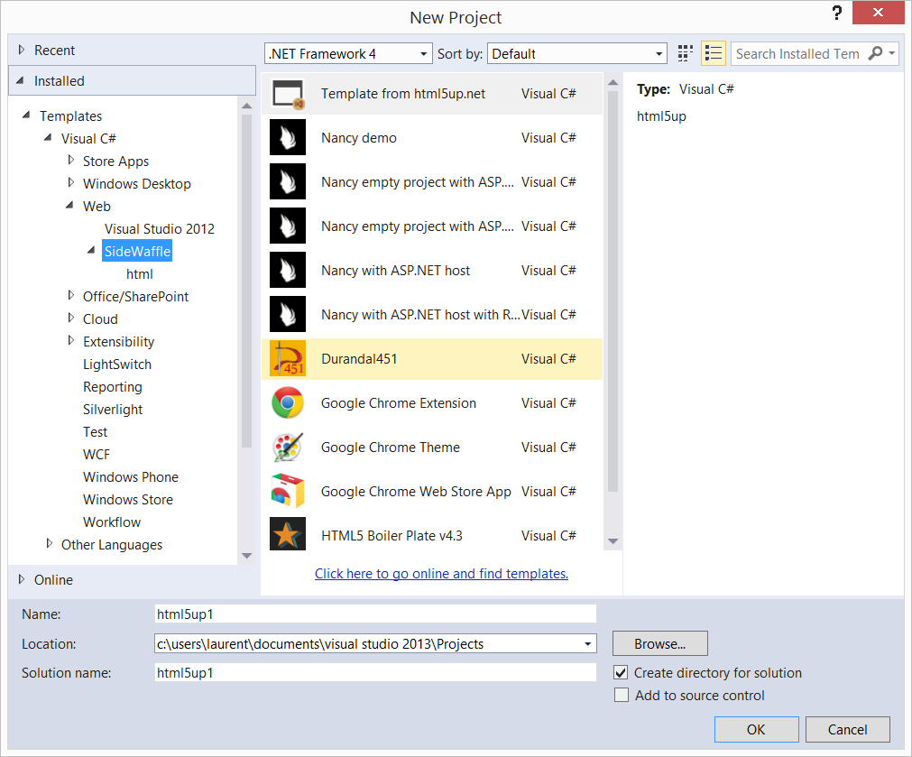The image size is (912, 757).
Task: Collapse the Visual C# tree node
Action: pos(49,138)
